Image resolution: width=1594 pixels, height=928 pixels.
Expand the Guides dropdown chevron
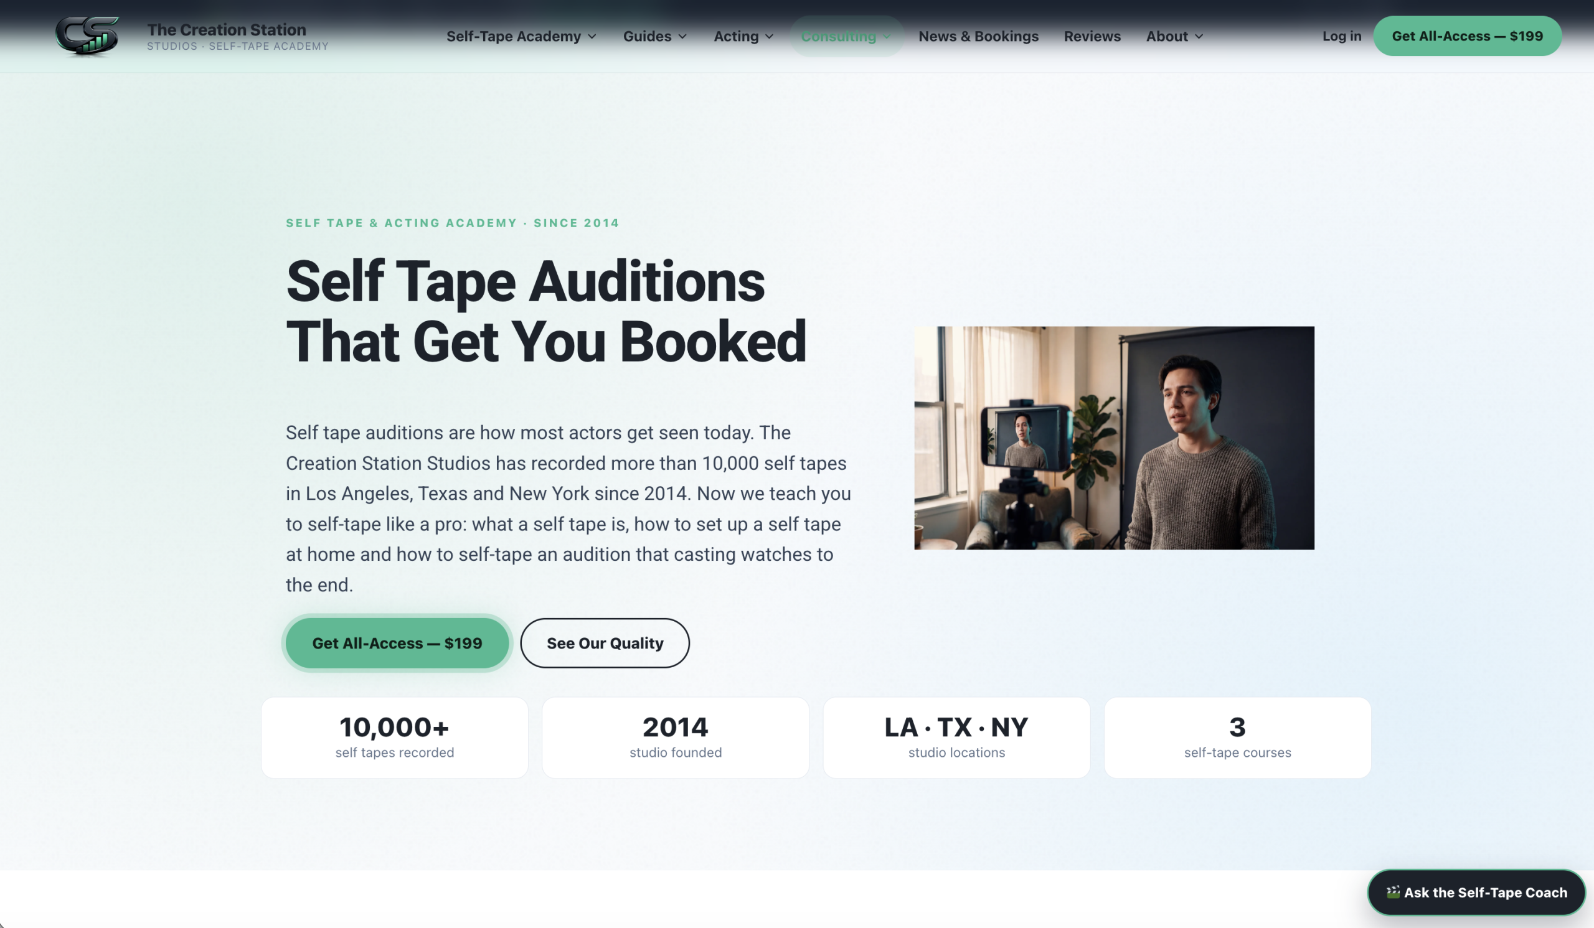point(682,37)
